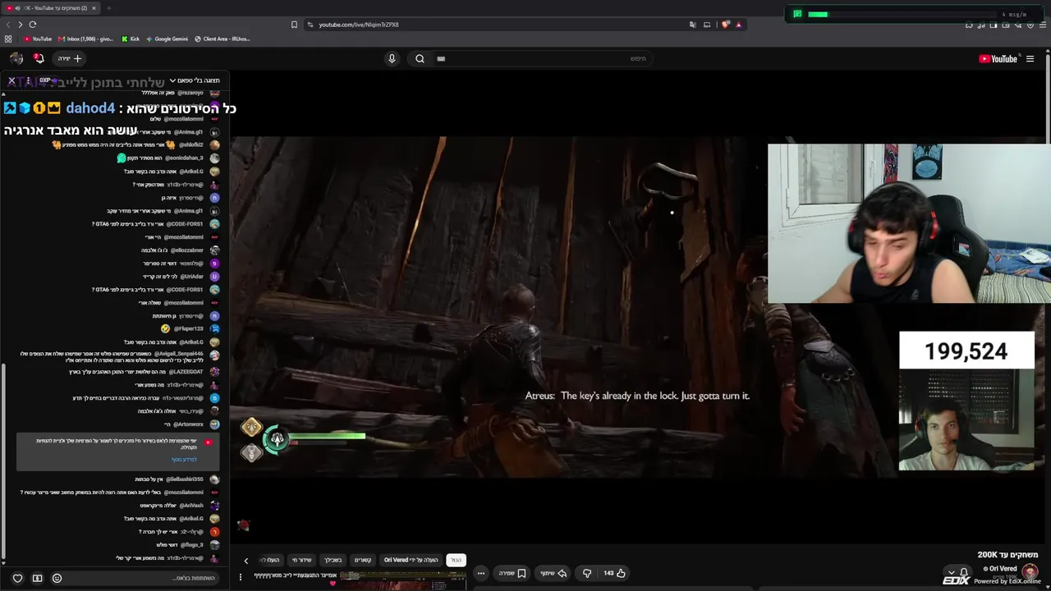Select the 'קשורים' filter chip

(363, 560)
